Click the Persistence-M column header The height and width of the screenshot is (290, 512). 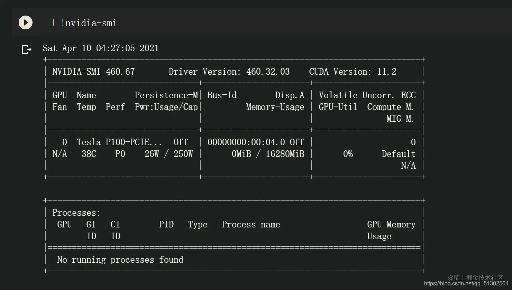(166, 95)
